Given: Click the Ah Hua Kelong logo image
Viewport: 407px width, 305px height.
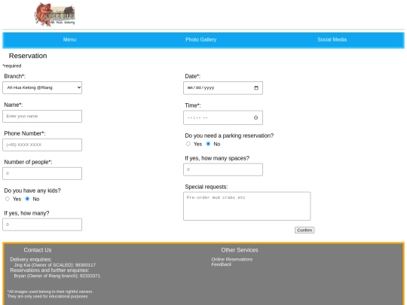Looking at the screenshot, I should point(55,14).
